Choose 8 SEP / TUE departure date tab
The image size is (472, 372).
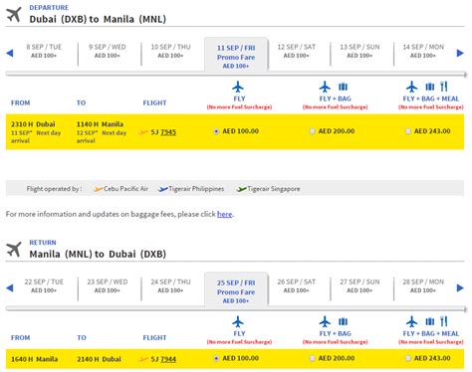pyautogui.click(x=44, y=51)
